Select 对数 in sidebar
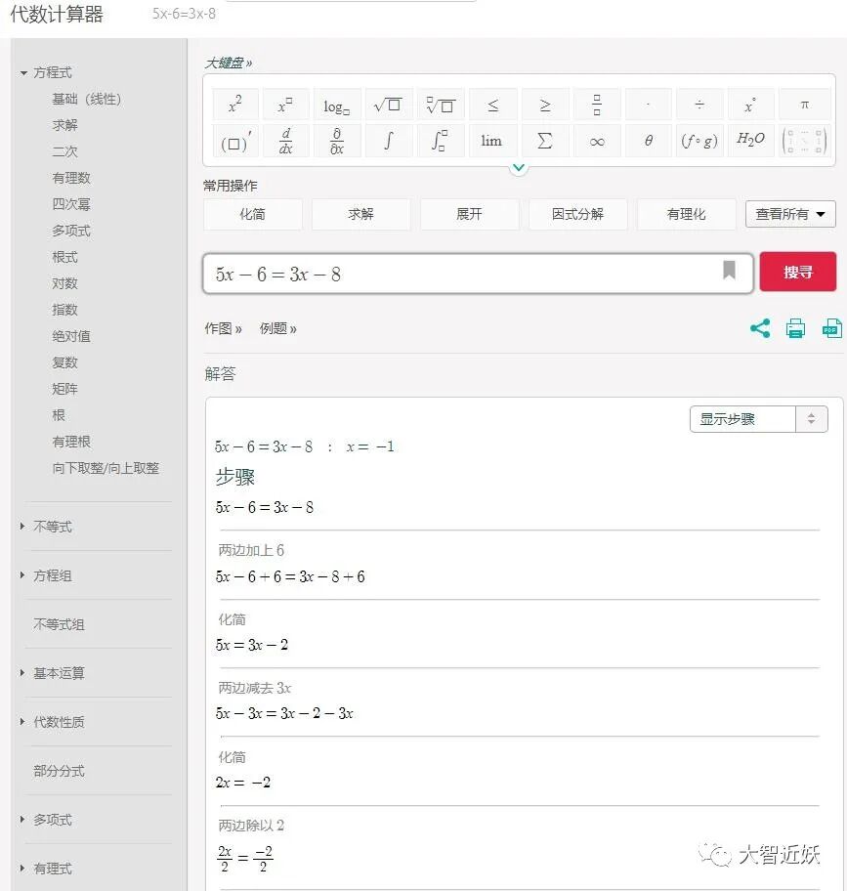The height and width of the screenshot is (891, 847). [x=64, y=283]
